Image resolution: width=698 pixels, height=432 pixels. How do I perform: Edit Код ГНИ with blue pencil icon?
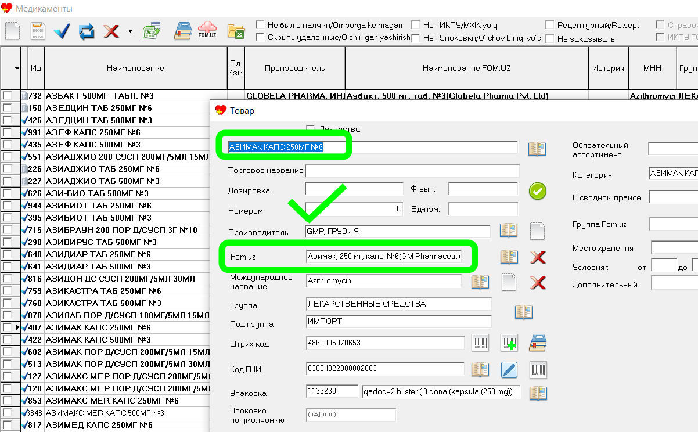coord(509,369)
